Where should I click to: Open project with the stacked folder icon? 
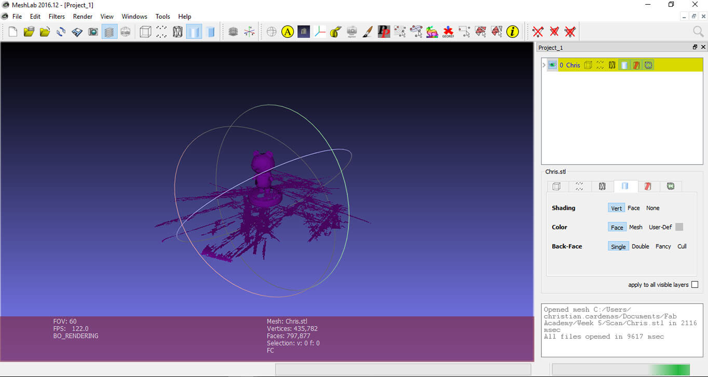tap(29, 32)
